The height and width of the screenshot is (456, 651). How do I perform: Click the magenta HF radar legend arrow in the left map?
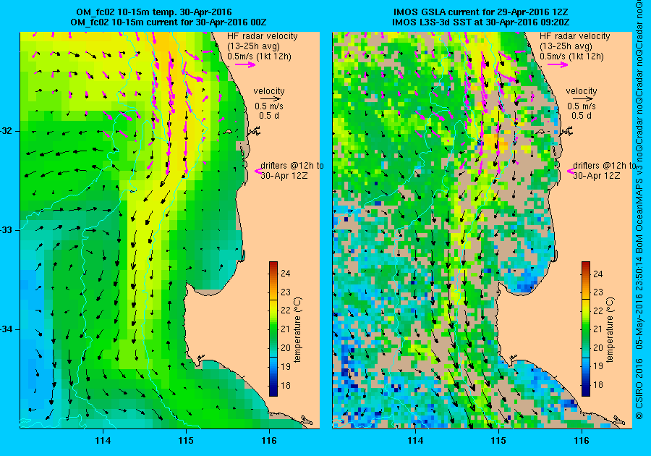(x=245, y=64)
